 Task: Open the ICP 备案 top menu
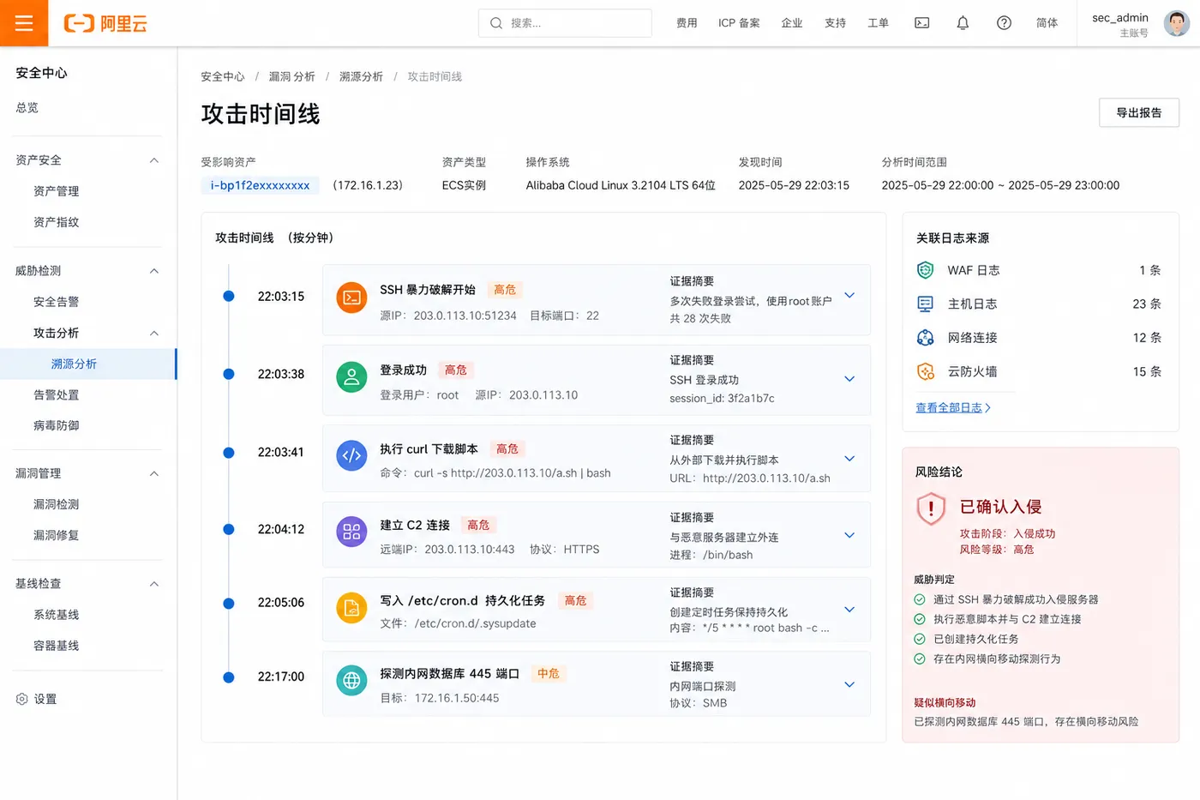click(739, 23)
